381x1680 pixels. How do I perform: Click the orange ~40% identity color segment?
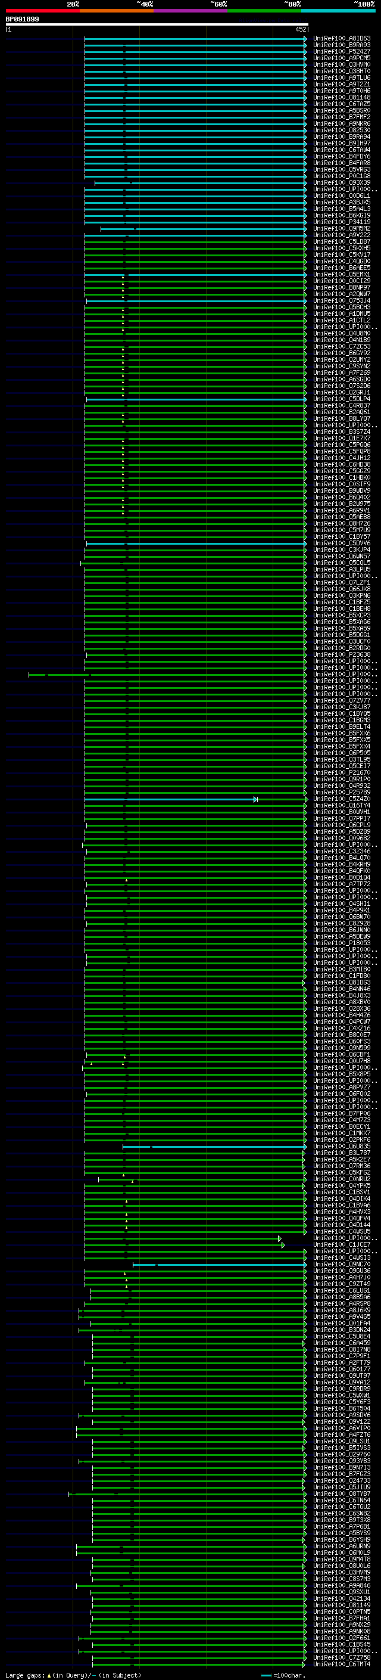[x=117, y=11]
